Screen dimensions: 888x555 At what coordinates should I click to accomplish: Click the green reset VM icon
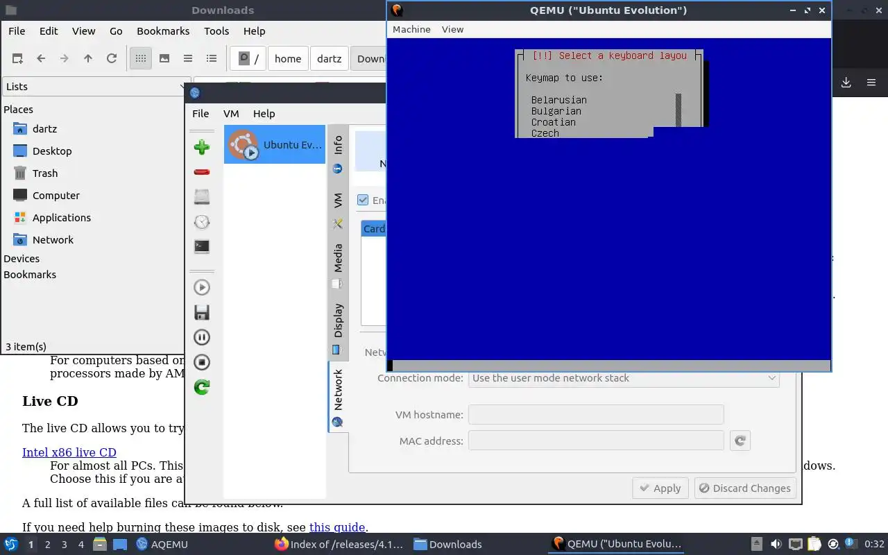click(202, 387)
